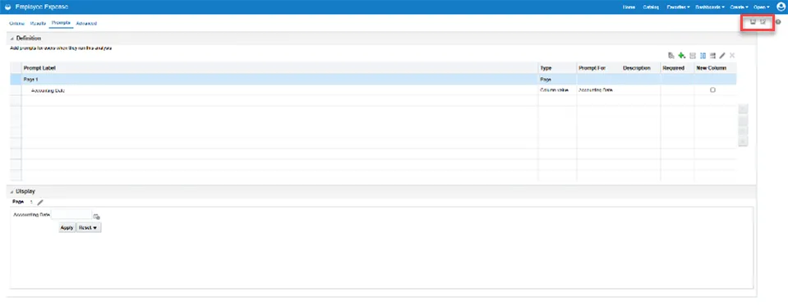Click the Accounting Date input field

click(x=71, y=215)
